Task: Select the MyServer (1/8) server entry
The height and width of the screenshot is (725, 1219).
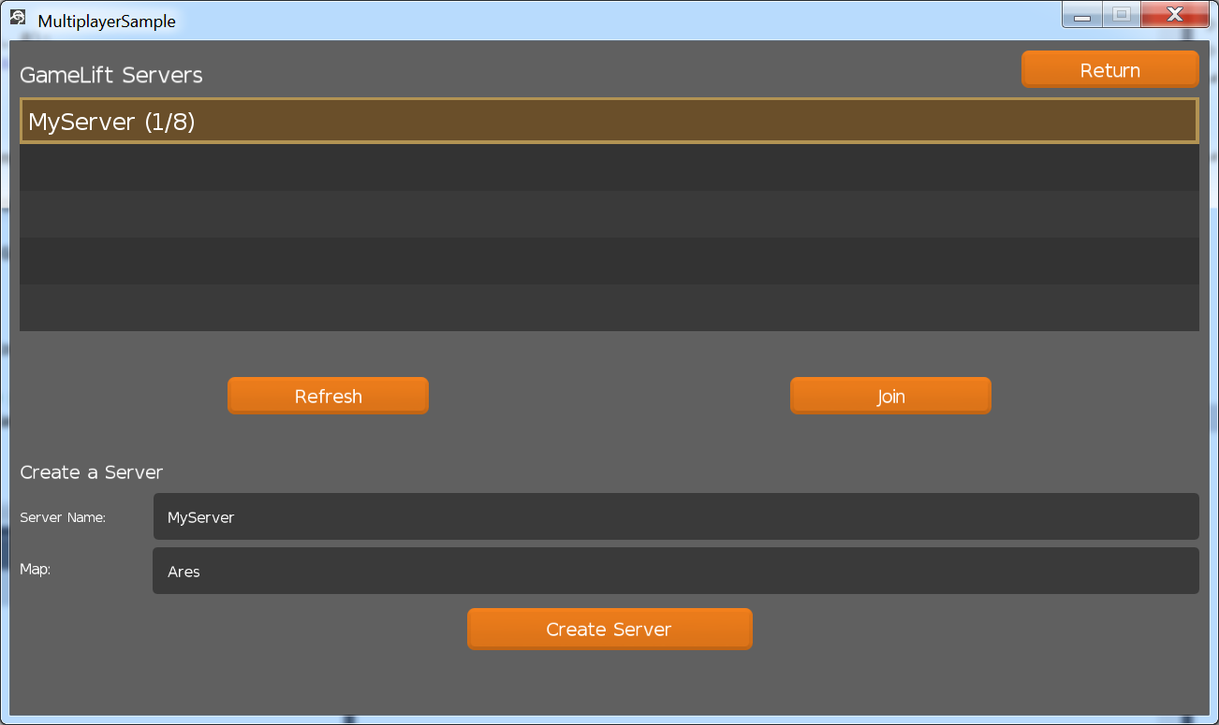Action: click(x=609, y=120)
